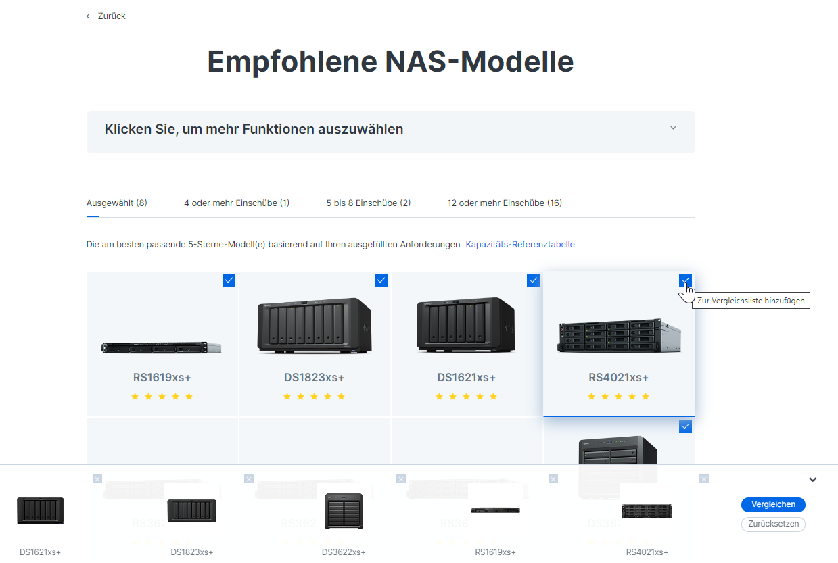Click the Zurücksetzen reset button
This screenshot has height=563, width=838.
tap(773, 524)
